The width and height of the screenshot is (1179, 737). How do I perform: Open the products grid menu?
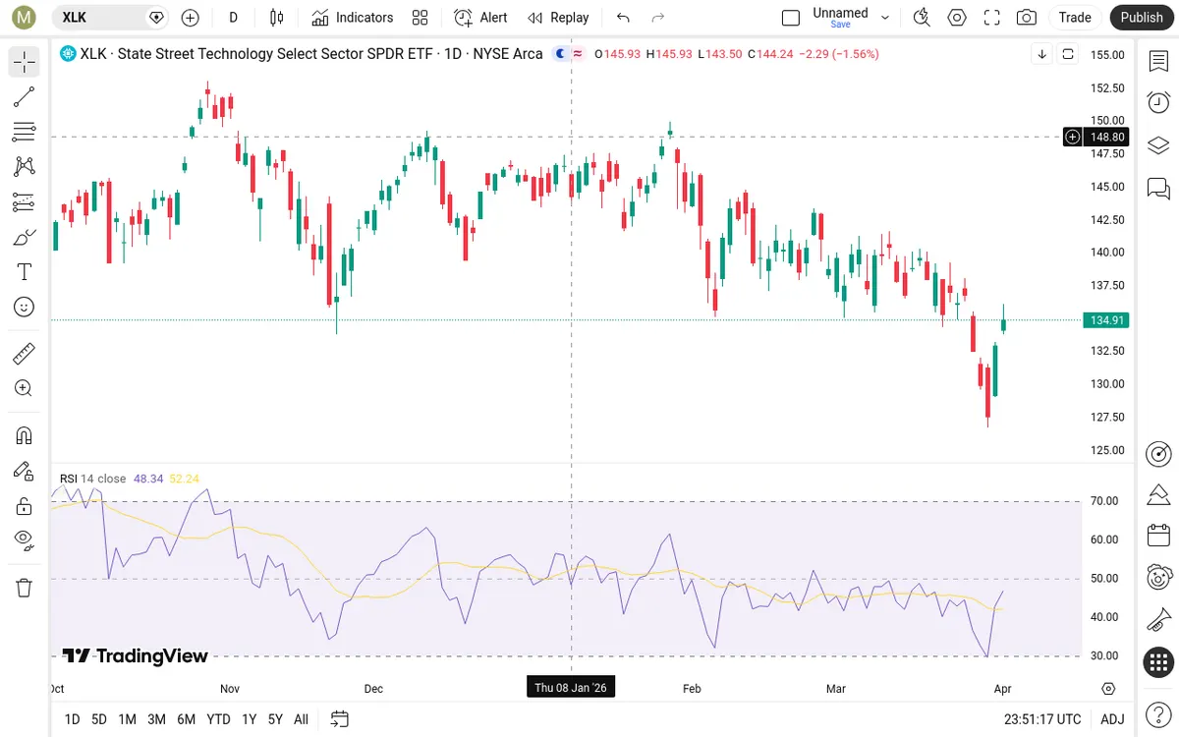point(1158,662)
